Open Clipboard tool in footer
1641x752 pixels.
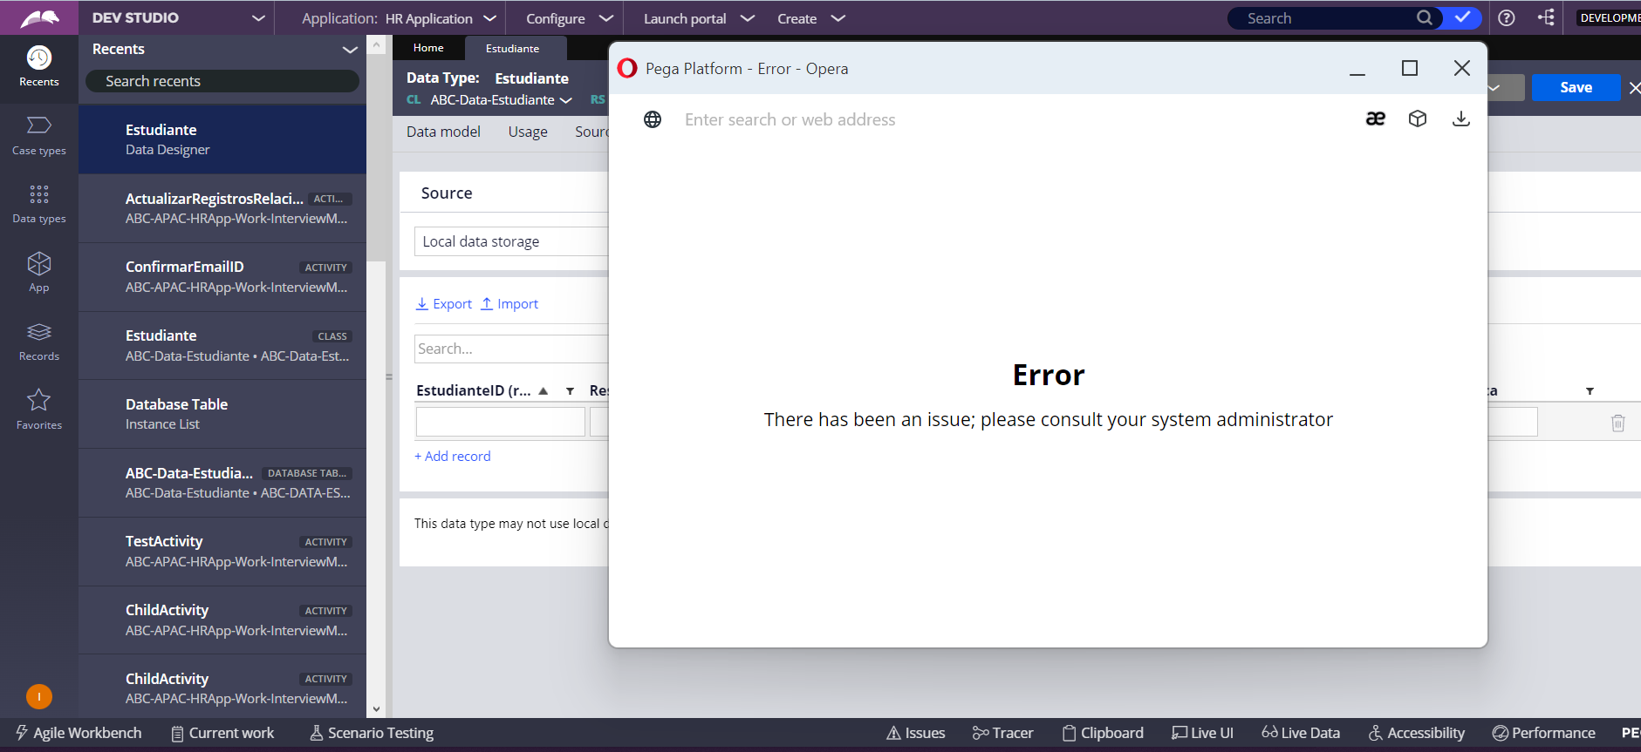click(x=1103, y=733)
